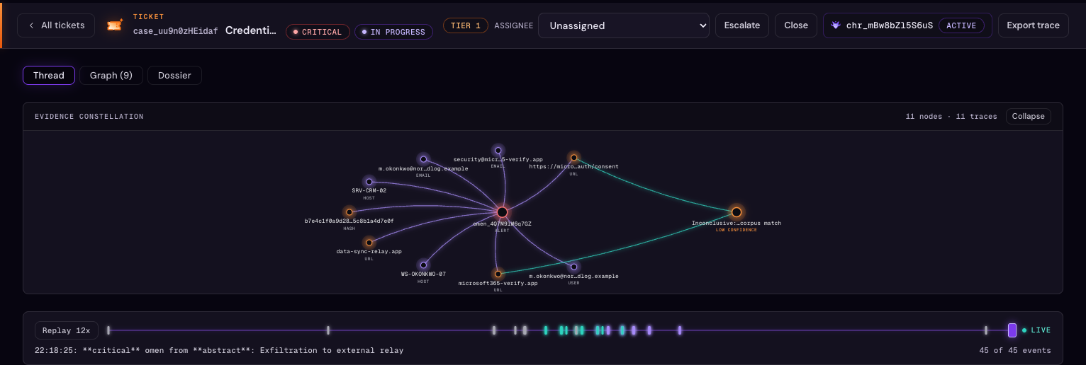Click the ACTIVE status pill

coord(961,25)
